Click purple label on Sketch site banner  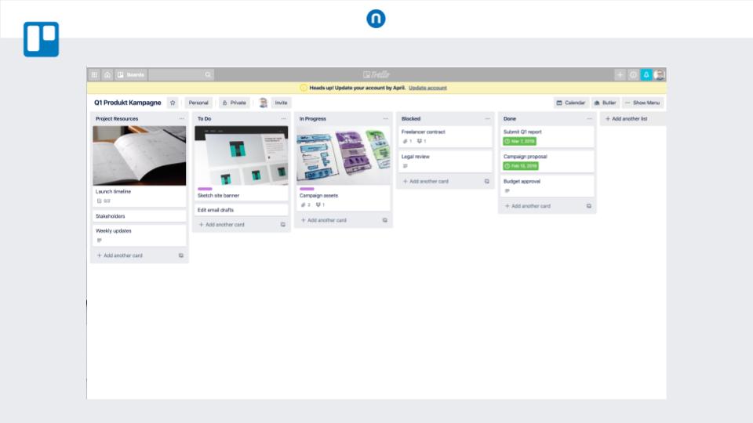click(x=205, y=189)
